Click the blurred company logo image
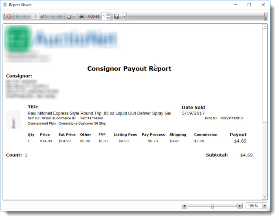279x220 pixels. click(62, 39)
